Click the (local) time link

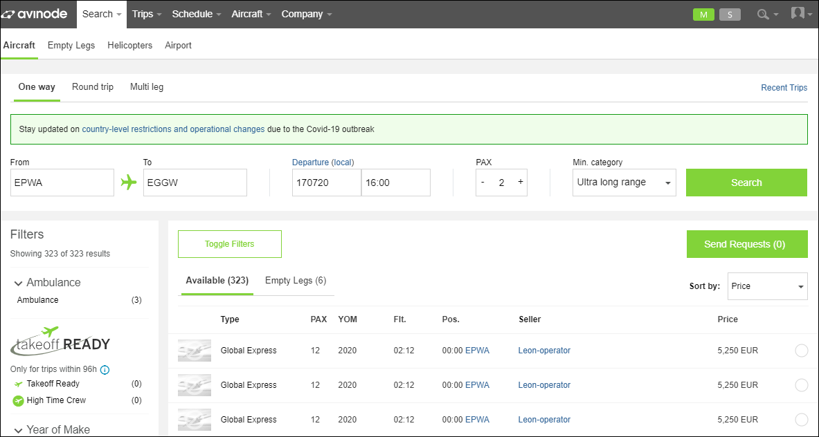point(343,162)
